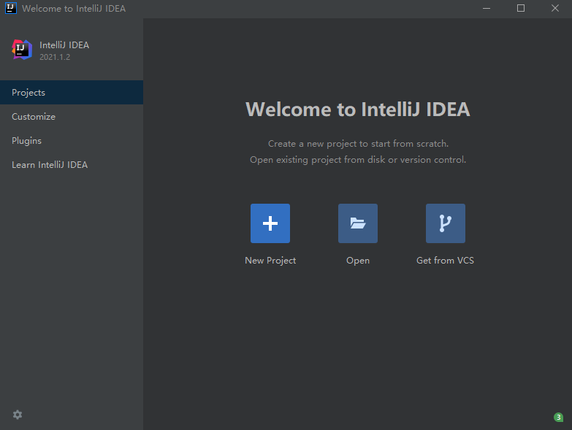Click the window title bar text
The image size is (572, 430).
(74, 8)
